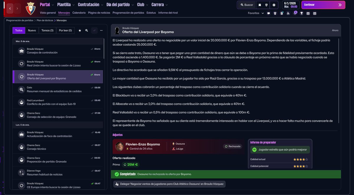Open the shirt squad shortcut icon
The height and width of the screenshot is (195, 354).
275,13
